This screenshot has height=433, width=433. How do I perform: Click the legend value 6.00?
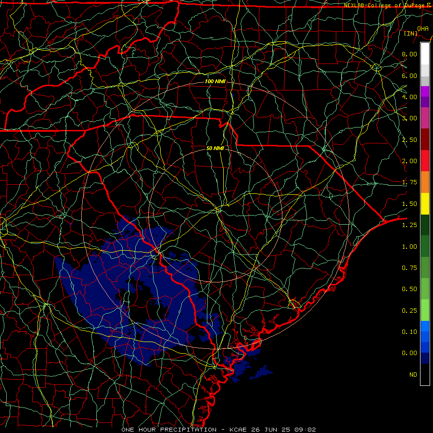tap(409, 76)
